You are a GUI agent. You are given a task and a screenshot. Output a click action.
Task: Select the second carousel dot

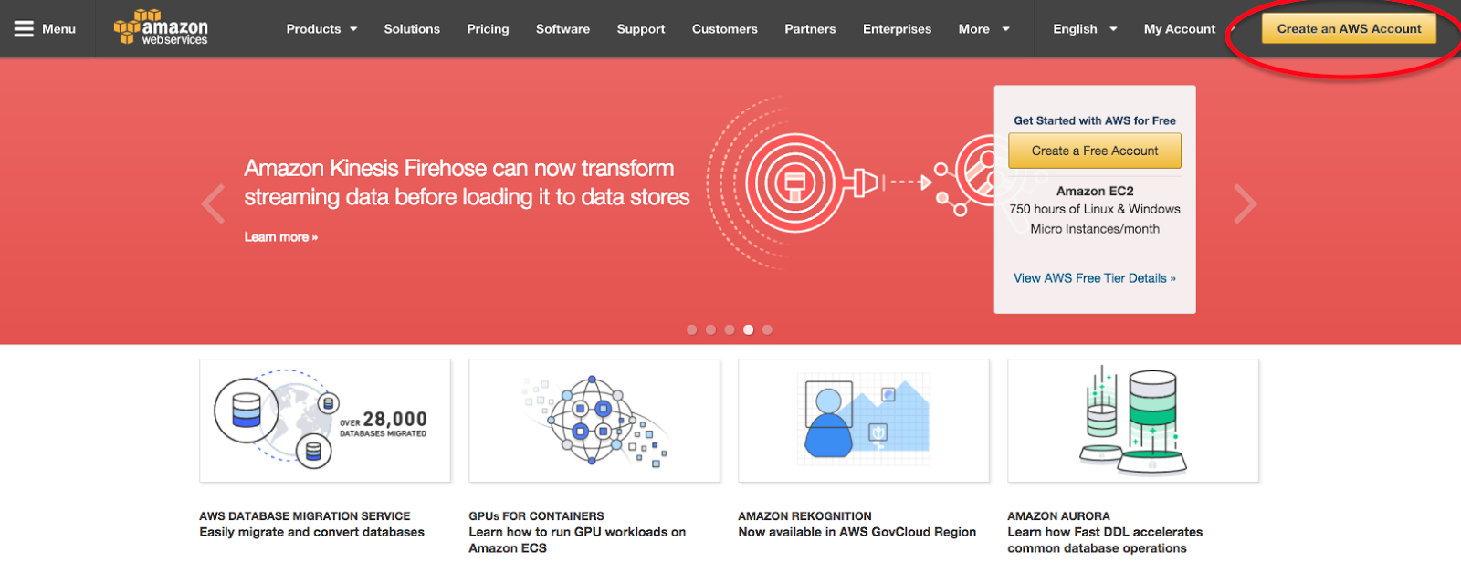point(710,330)
